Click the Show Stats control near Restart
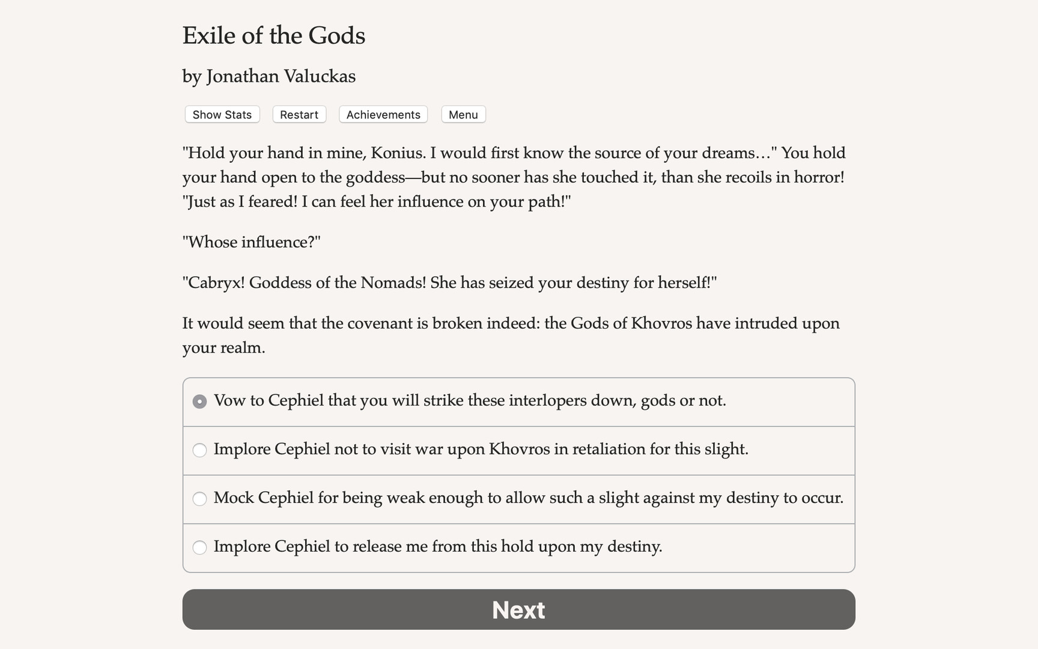Screen dimensions: 1038x649 coord(221,114)
